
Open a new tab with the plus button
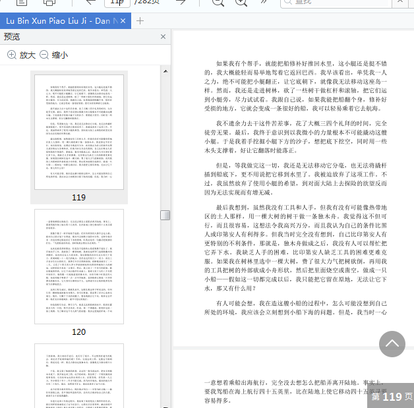[x=140, y=20]
